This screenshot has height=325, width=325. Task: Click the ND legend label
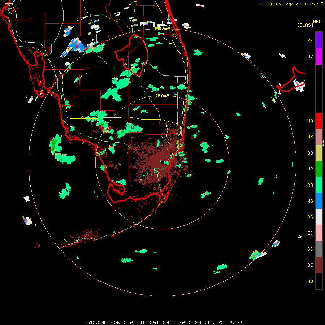click(x=310, y=281)
